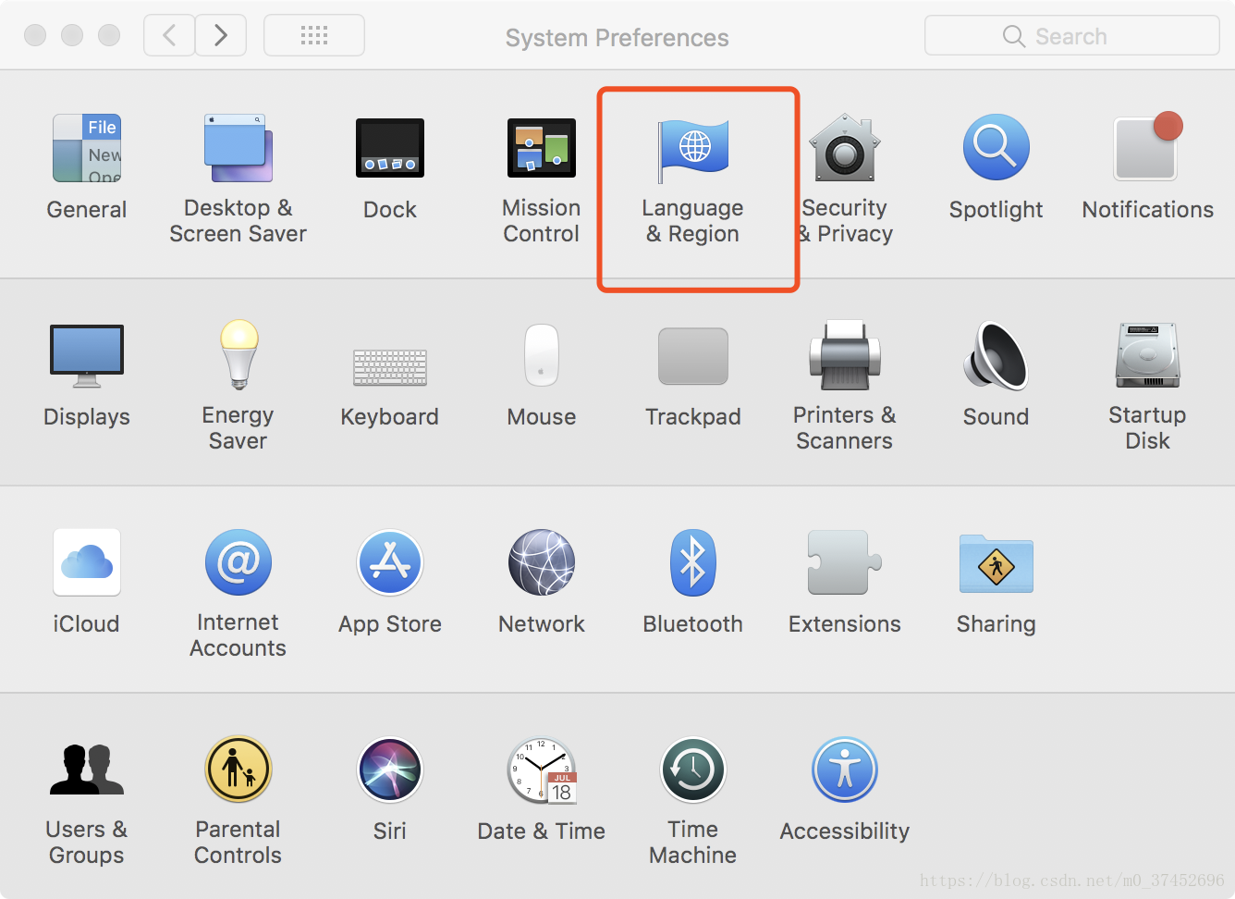Close the System Preferences window
The width and height of the screenshot is (1235, 899).
[35, 35]
